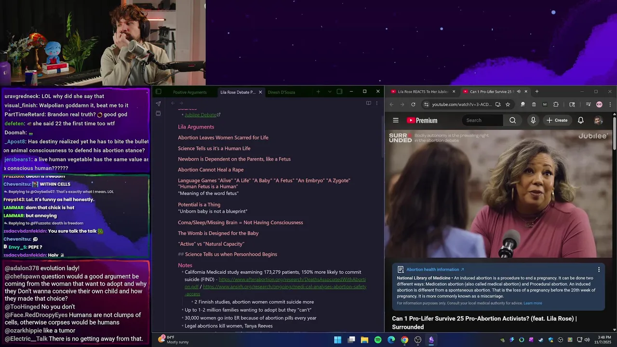
Task: Click 'Abortion Cannot Heal a Rape' heading
Action: tap(211, 170)
